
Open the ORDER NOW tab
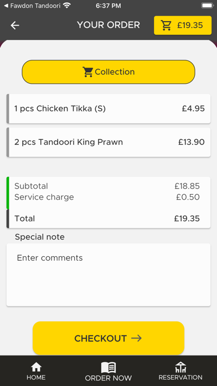(108, 371)
